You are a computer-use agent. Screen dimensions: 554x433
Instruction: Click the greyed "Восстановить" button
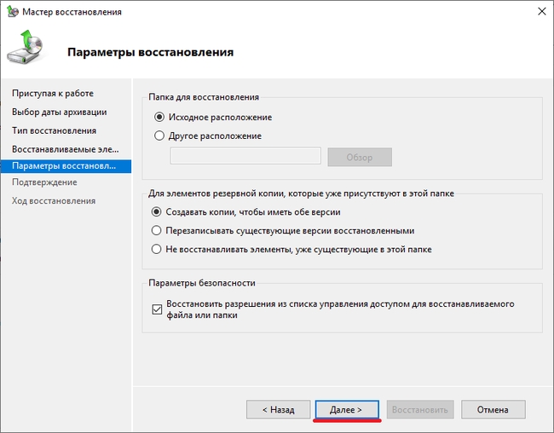coord(420,409)
